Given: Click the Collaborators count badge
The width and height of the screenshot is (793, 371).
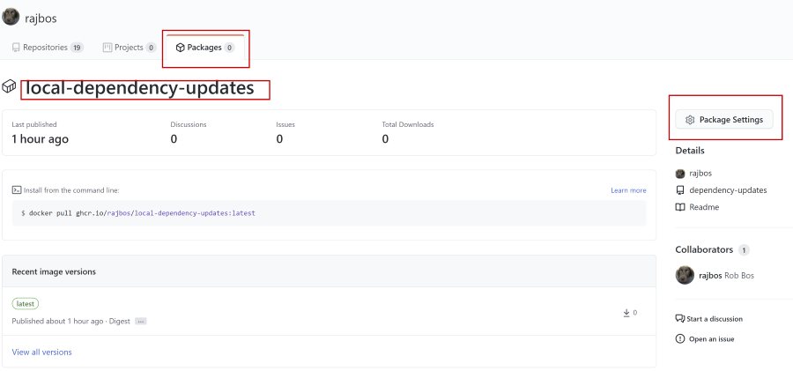Looking at the screenshot, I should pos(744,250).
